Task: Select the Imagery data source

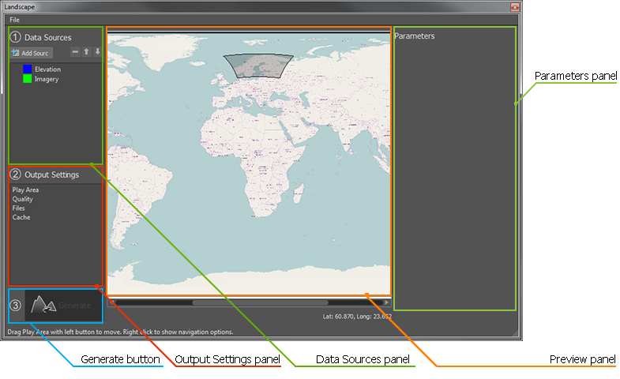Action: [x=47, y=79]
